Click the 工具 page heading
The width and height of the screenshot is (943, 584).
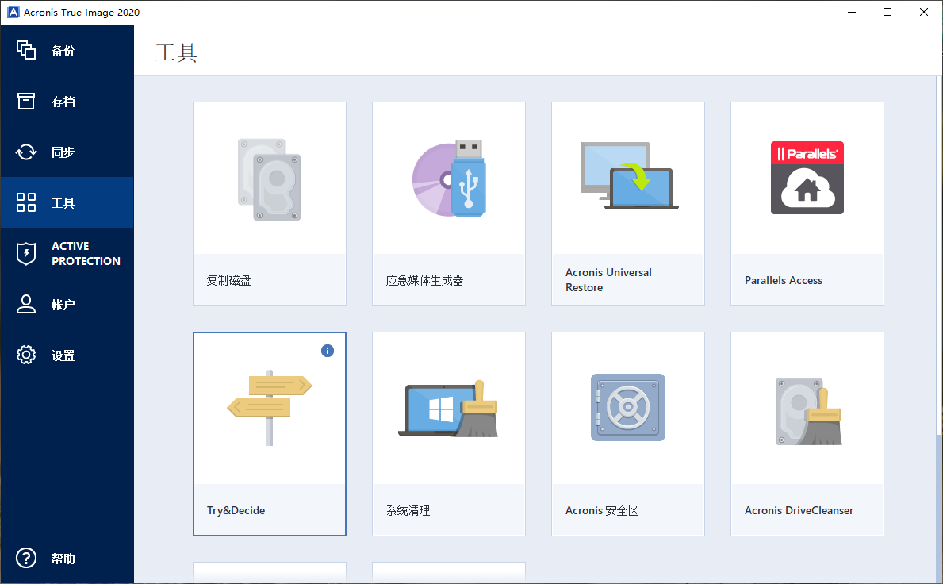pos(176,52)
